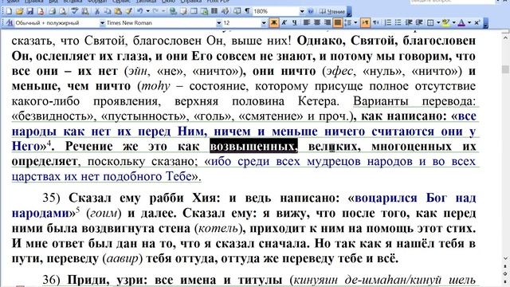Insert a hyperlink with the globe icon

pyautogui.click(x=173, y=11)
